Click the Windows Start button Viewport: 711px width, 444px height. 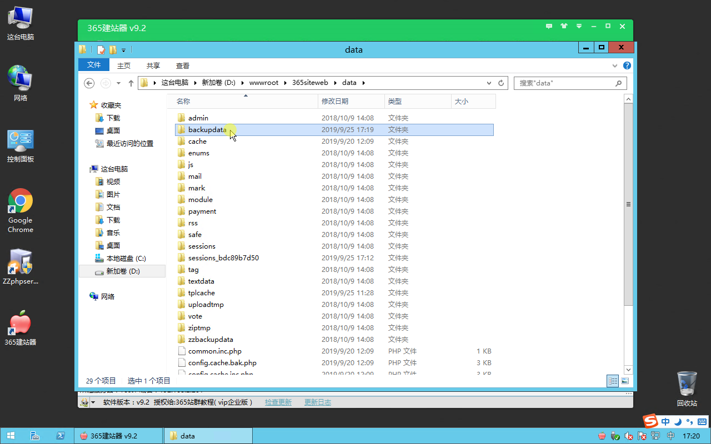(x=11, y=436)
